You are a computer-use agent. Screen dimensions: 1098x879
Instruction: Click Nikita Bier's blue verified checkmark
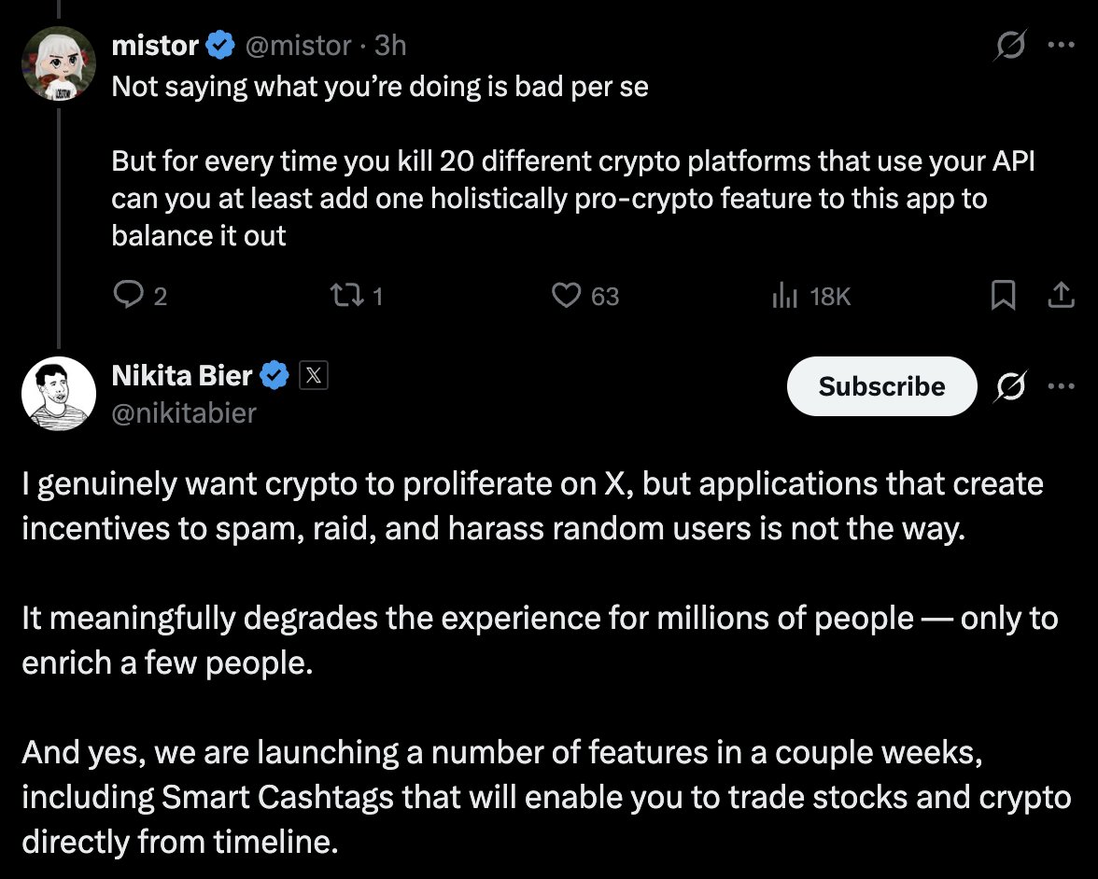point(274,376)
